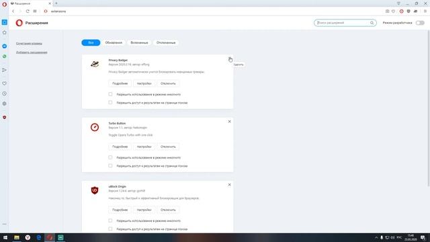Open the speed dial grid icon

35,11
